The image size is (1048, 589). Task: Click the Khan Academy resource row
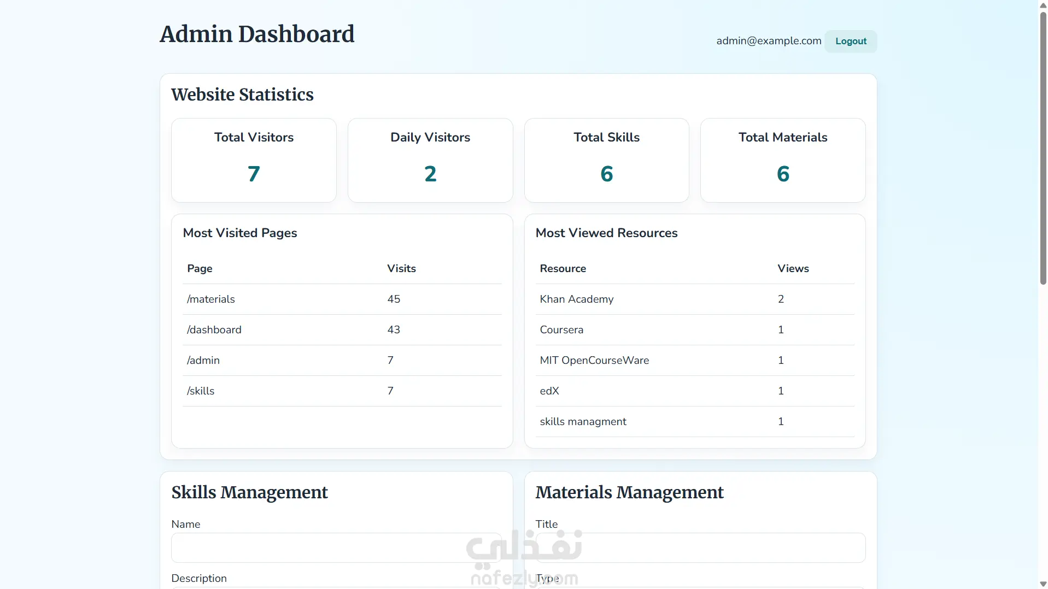click(695, 299)
